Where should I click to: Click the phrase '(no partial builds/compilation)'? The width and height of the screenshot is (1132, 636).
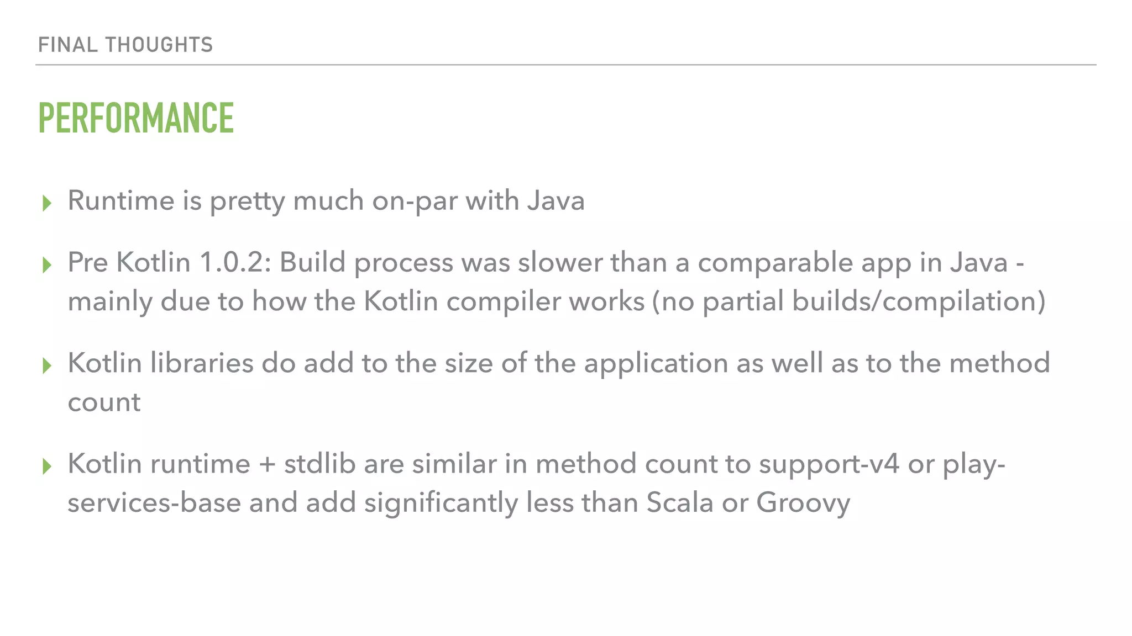point(848,301)
